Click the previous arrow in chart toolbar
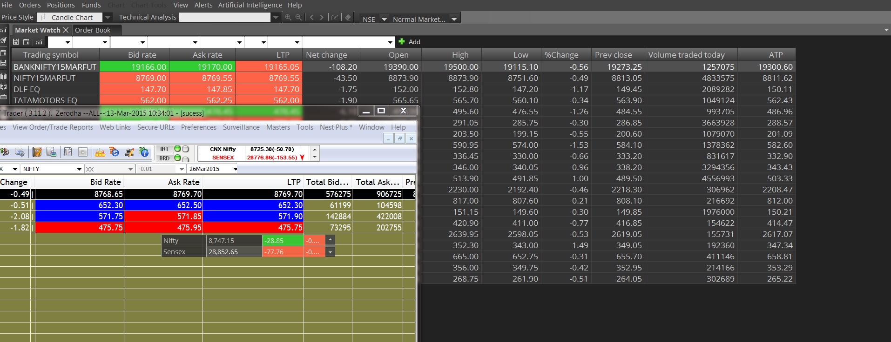The image size is (891, 342). point(311,17)
